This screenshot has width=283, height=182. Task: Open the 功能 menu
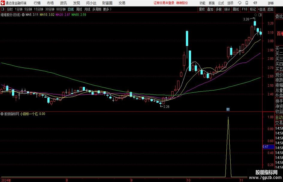pyautogui.click(x=202, y=3)
